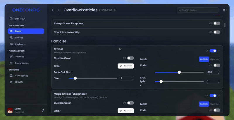This screenshot has width=234, height=120.
Task: Disable the Critical particle switch
Action: (x=213, y=51)
